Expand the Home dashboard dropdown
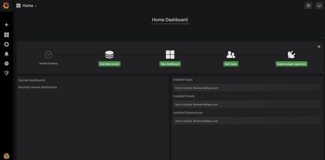Image resolution: width=325 pixels, height=160 pixels. click(27, 6)
